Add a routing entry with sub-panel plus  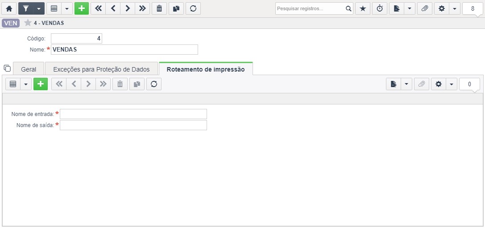point(41,84)
